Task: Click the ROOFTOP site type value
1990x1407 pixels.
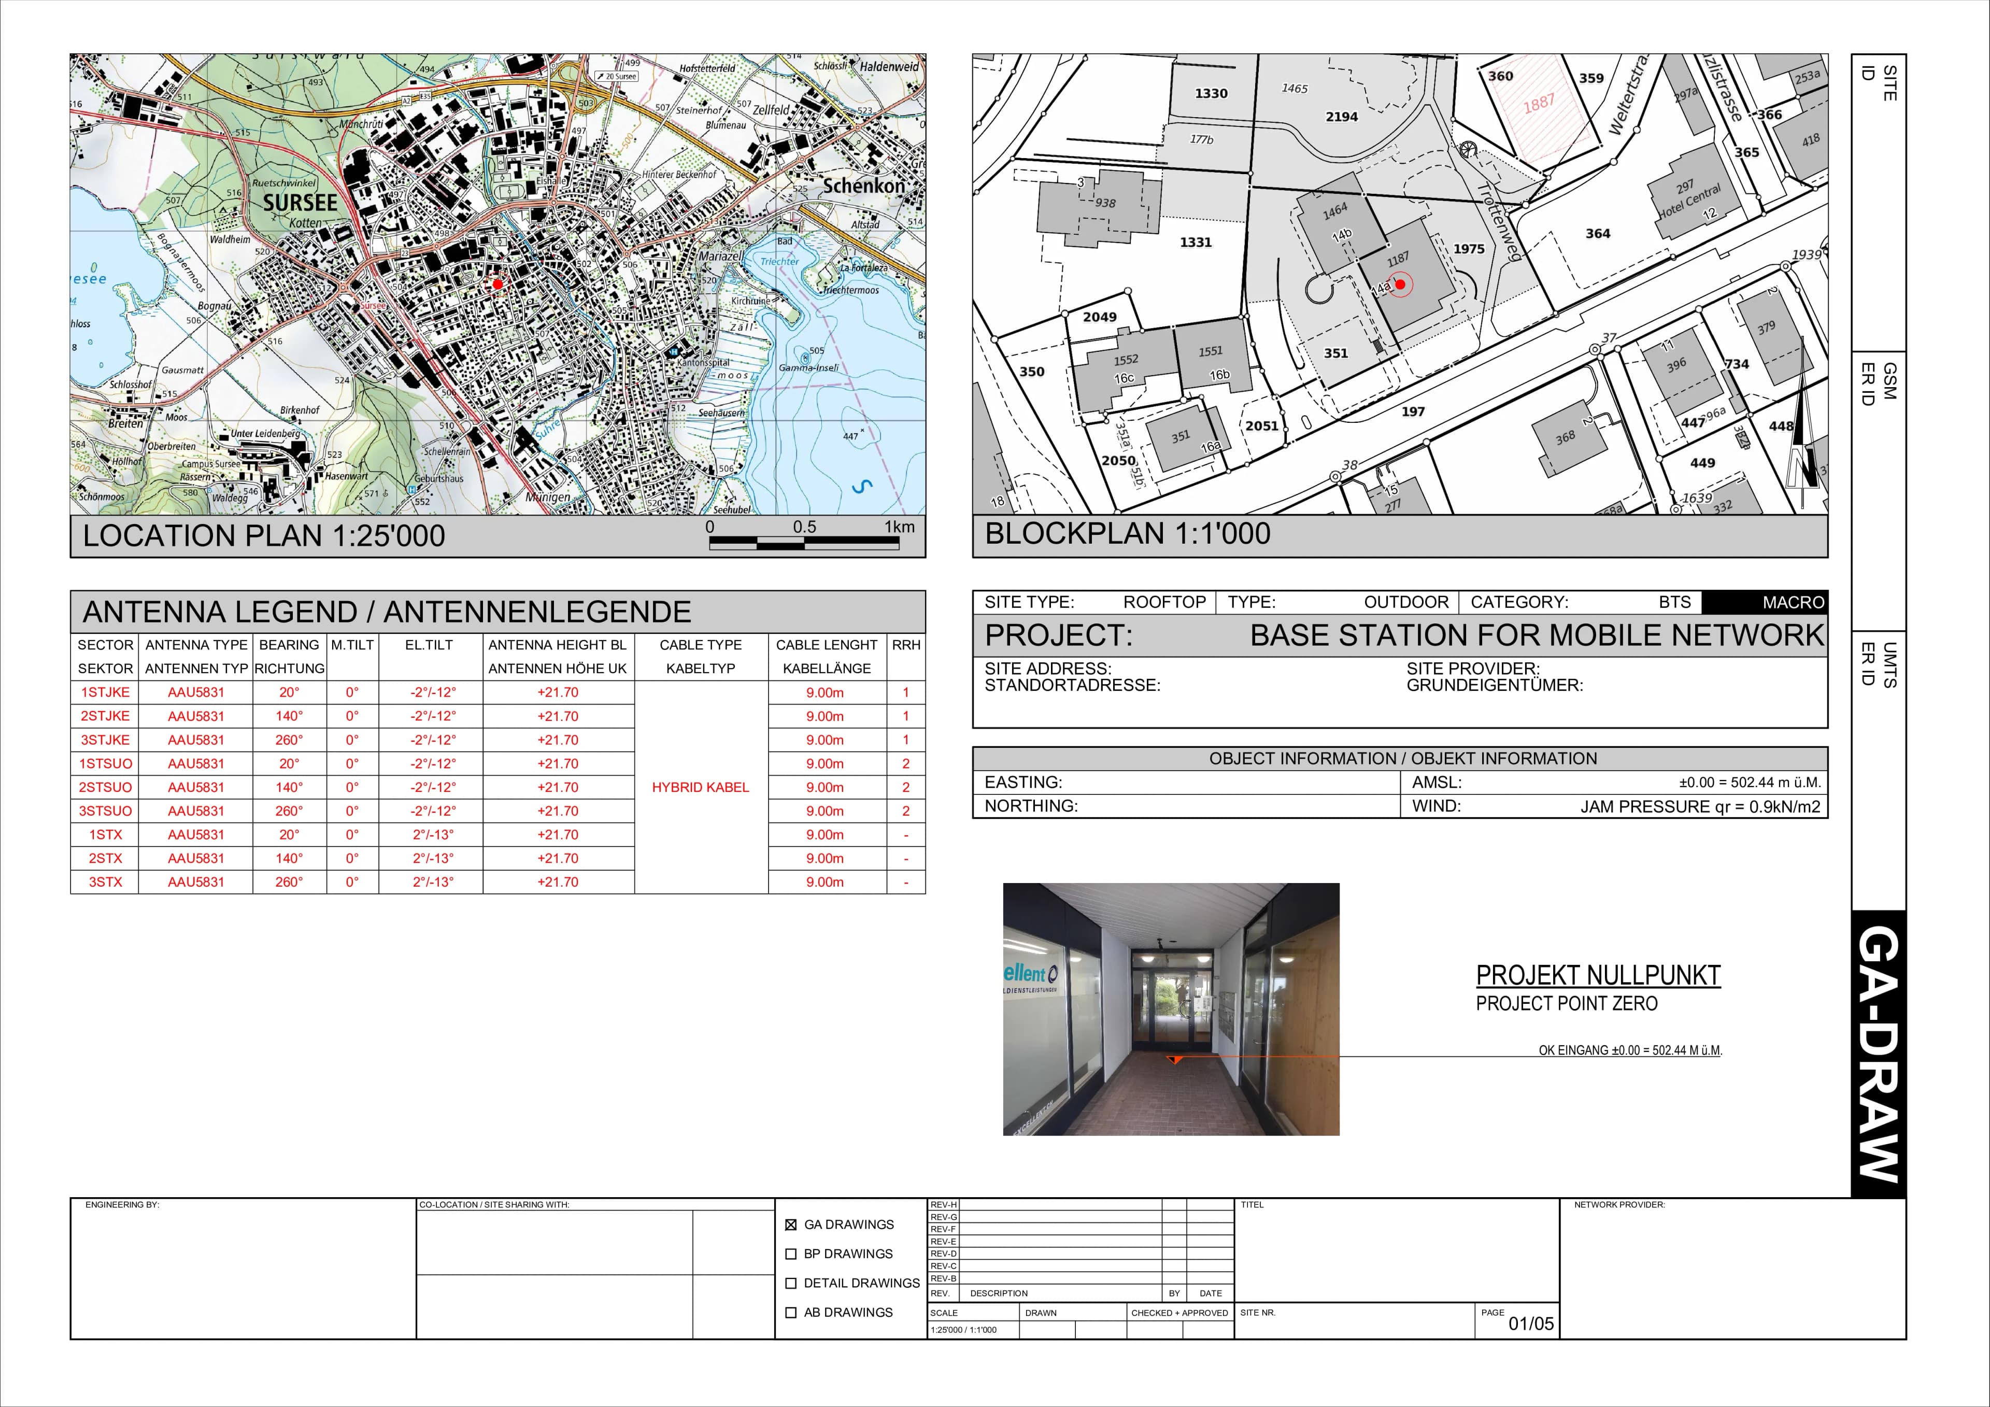Action: [1164, 602]
